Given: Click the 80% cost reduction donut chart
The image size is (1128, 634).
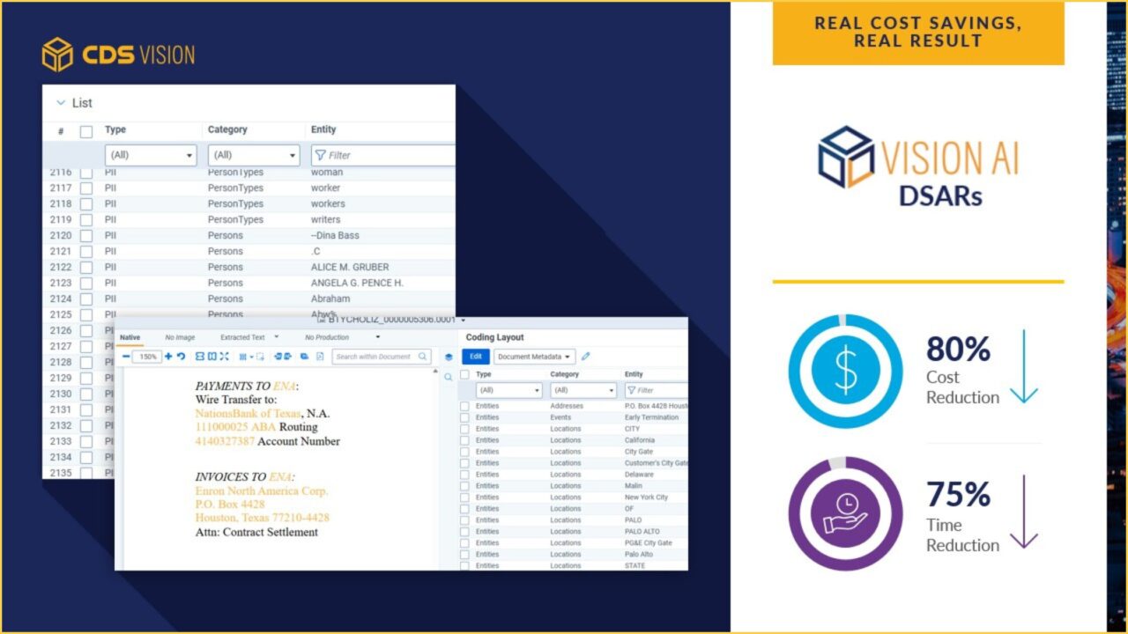Looking at the screenshot, I should coord(845,371).
